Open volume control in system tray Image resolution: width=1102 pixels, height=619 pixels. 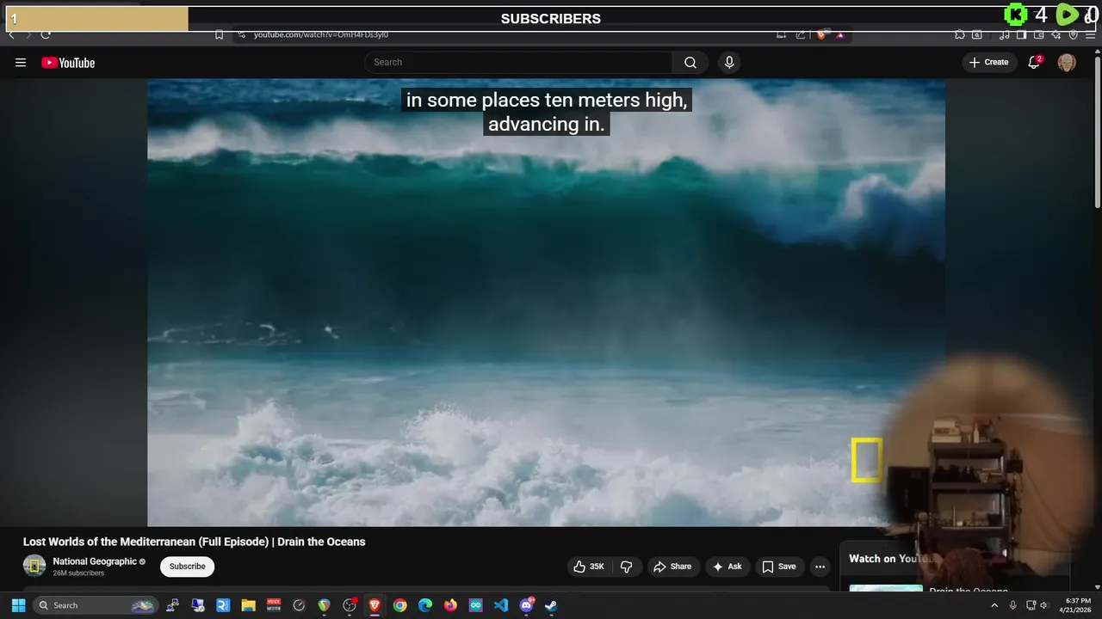1044,605
